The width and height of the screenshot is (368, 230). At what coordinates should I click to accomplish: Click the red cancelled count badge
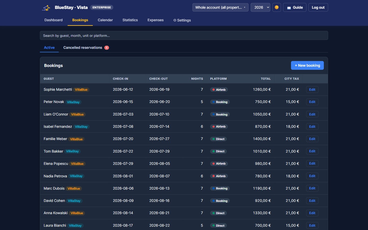coord(107,48)
